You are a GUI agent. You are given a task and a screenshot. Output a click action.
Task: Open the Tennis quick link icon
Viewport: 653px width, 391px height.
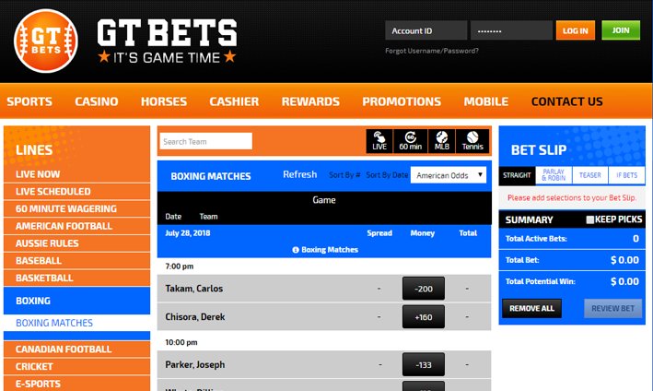tap(472, 141)
